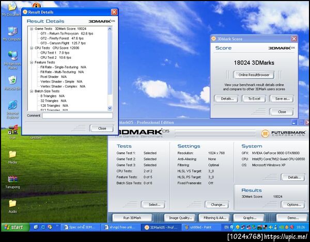Click Select button under Tests
Screen dimensions: 310x242
(x=154, y=205)
